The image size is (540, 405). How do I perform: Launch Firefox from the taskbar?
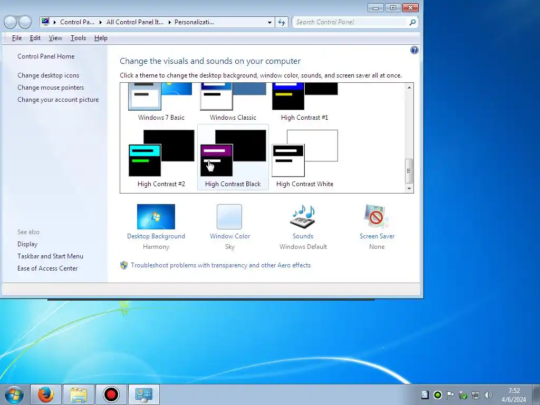(x=46, y=394)
